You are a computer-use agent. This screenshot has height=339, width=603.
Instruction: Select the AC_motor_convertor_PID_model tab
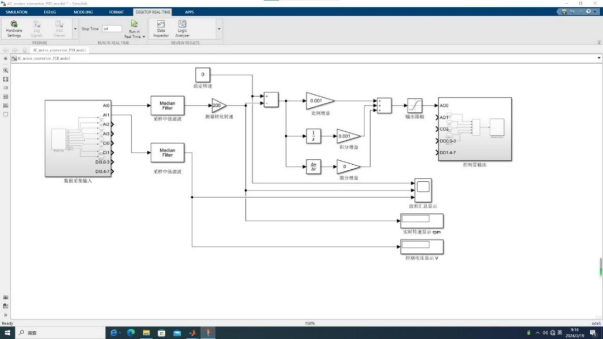59,50
